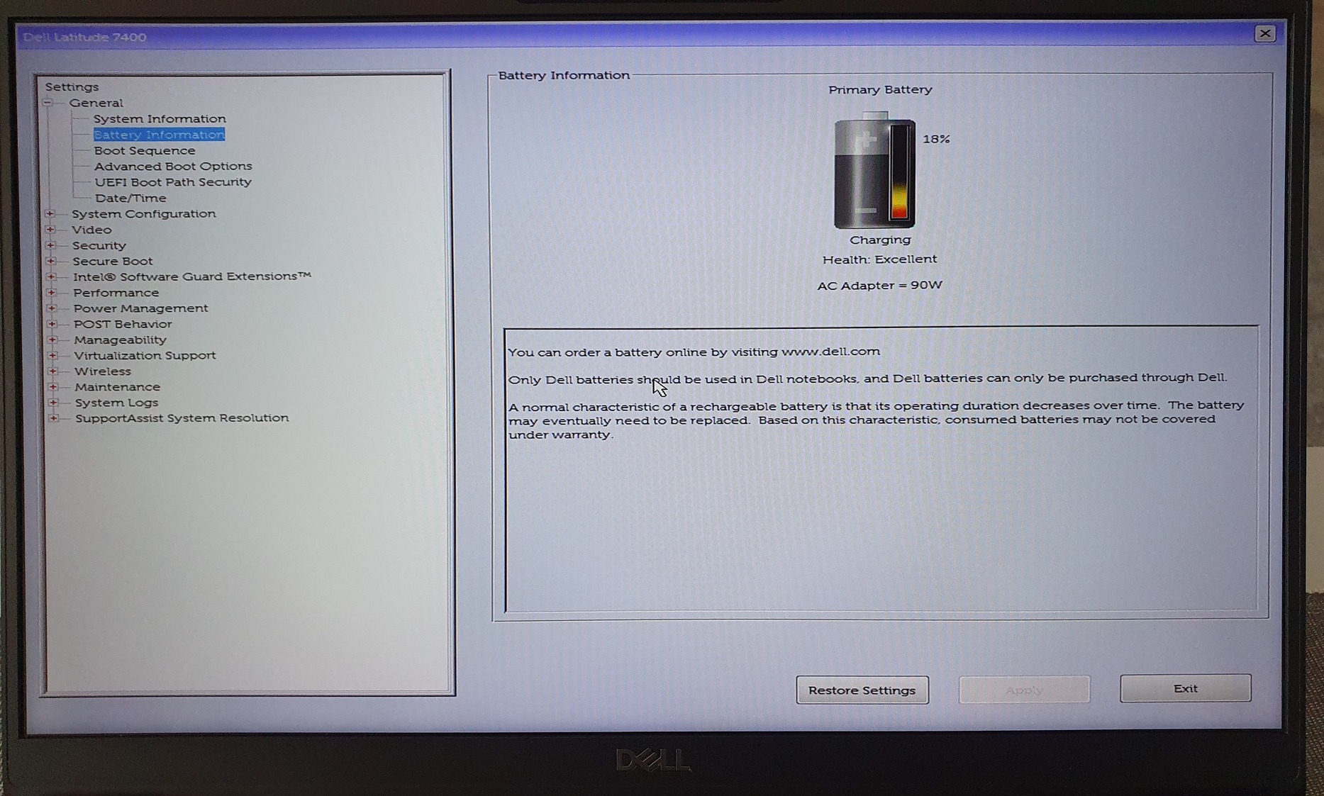Expand the System Logs section

coord(54,402)
